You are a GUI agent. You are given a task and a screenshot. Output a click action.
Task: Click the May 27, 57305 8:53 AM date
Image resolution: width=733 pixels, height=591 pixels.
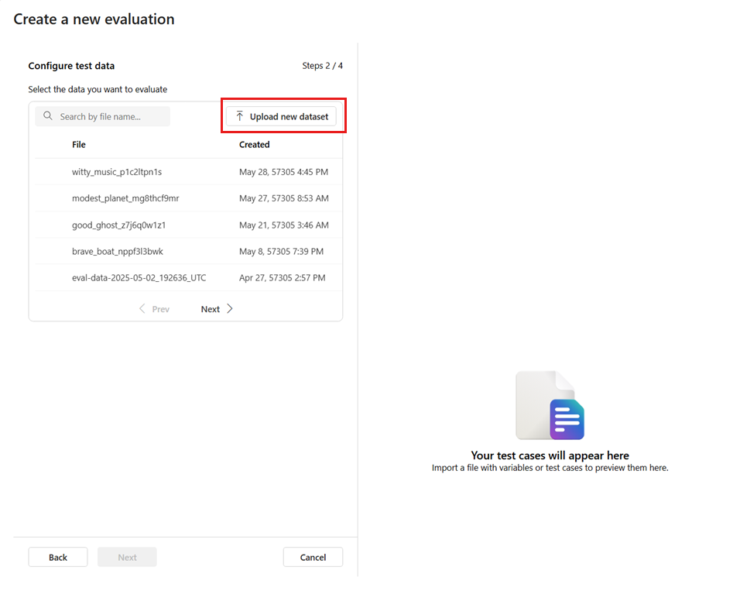point(284,198)
